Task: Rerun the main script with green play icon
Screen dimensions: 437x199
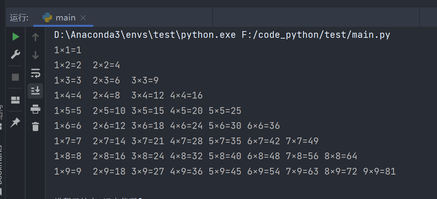Action: pyautogui.click(x=15, y=37)
